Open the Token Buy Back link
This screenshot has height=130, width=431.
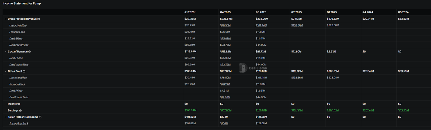pyautogui.click(x=19, y=124)
